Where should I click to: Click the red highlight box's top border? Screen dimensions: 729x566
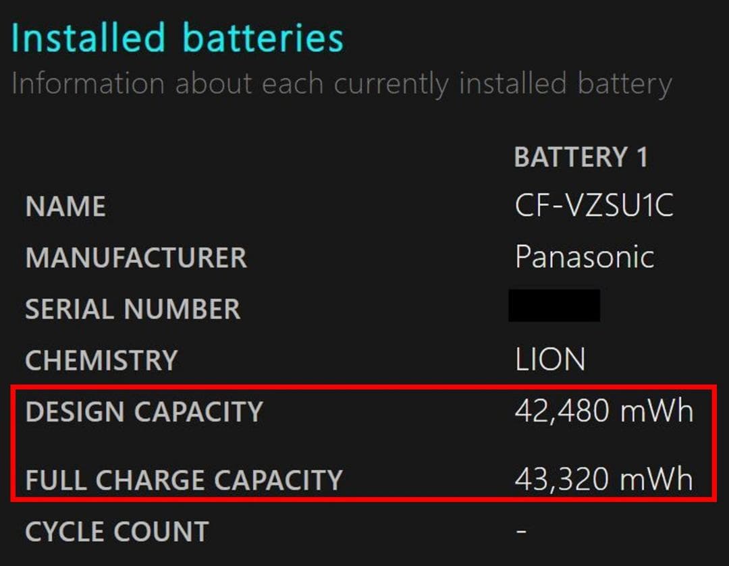coord(363,388)
